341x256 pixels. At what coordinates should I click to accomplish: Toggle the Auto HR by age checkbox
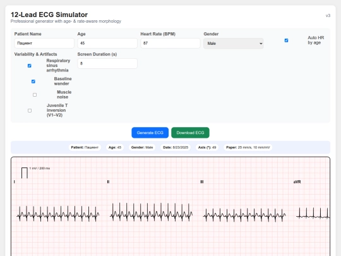[x=287, y=40]
